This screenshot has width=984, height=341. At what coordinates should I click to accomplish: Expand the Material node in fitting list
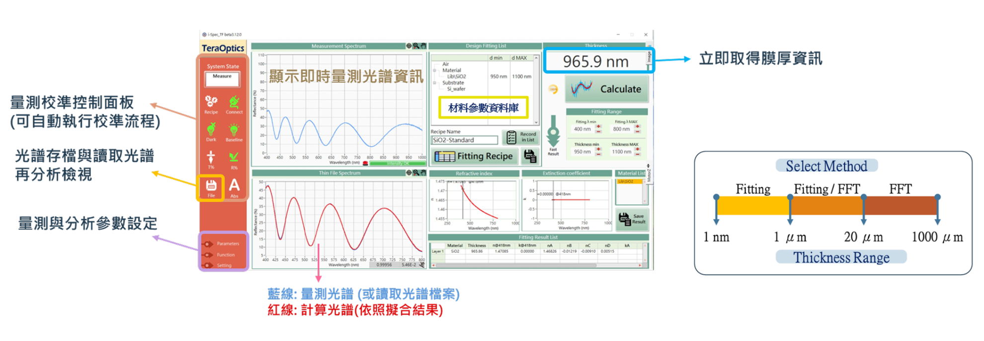[x=435, y=70]
